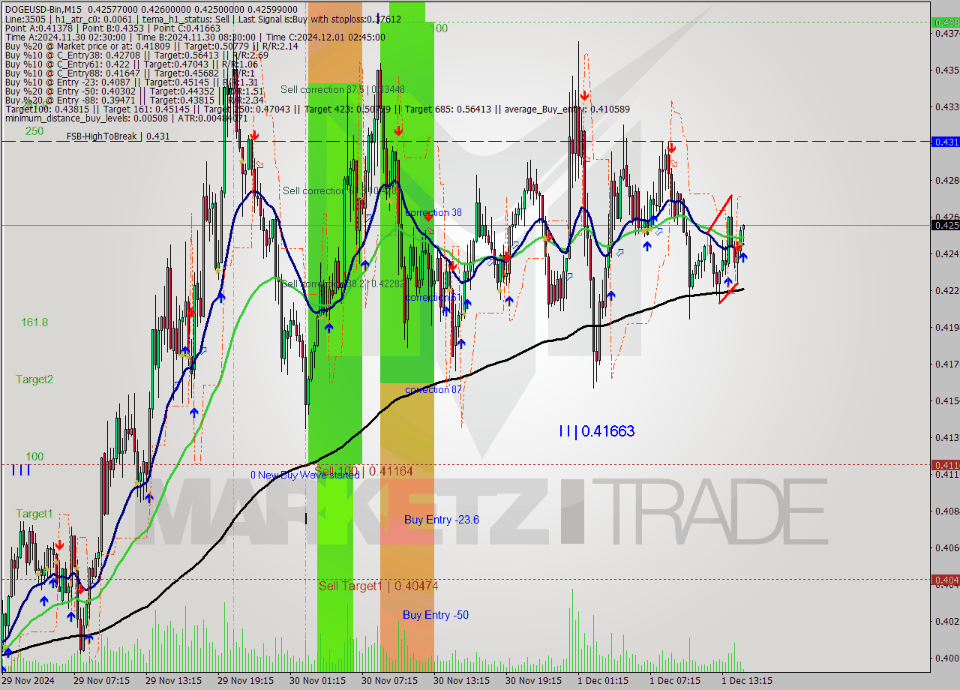960x690 pixels.
Task: Select 'Sell Target1 | 0.40474' label
Action: click(x=379, y=585)
